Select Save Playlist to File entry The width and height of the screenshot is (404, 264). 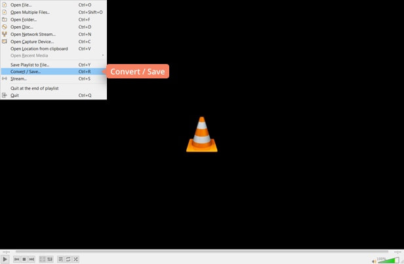pos(53,65)
